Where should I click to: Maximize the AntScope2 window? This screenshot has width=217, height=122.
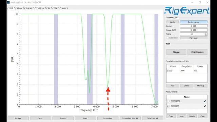[x=200, y=2]
